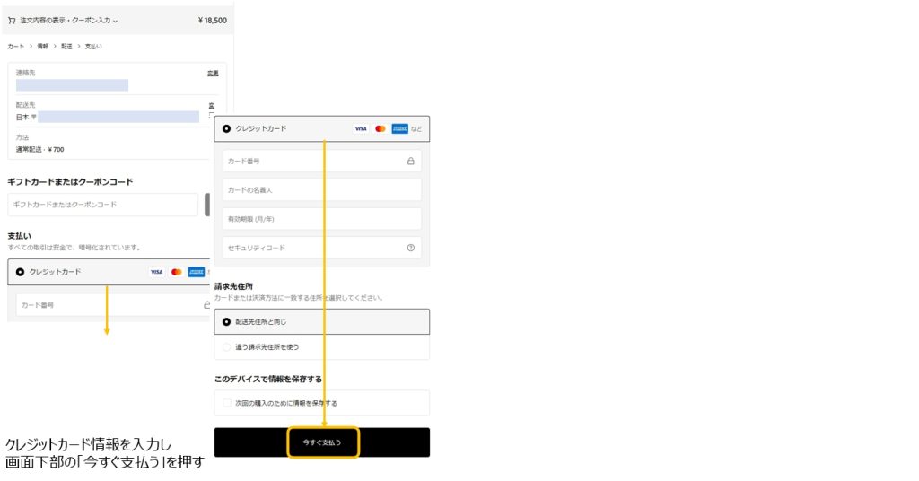Click the lock icon in the field above カードの名義人
This screenshot has width=919, height=481.
tap(411, 162)
